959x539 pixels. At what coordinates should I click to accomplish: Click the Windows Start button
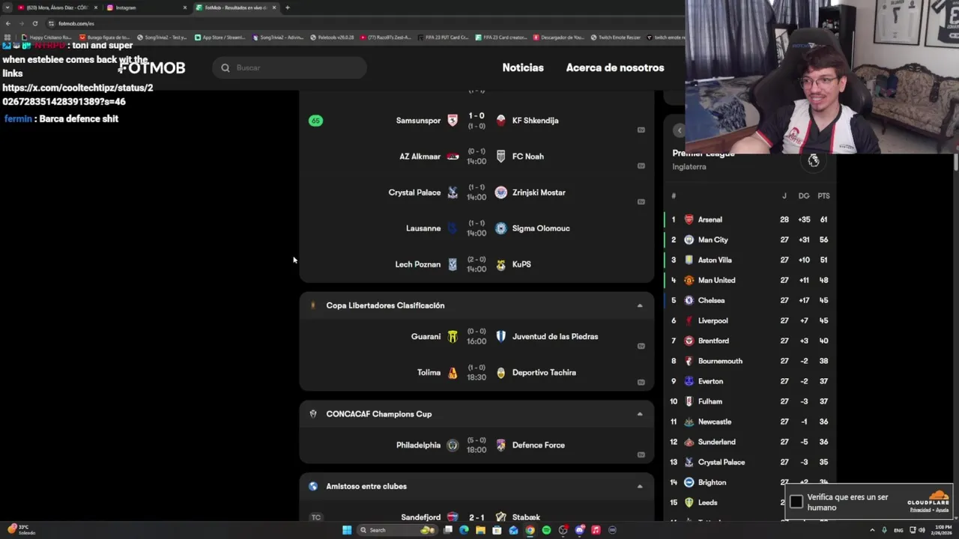347,530
